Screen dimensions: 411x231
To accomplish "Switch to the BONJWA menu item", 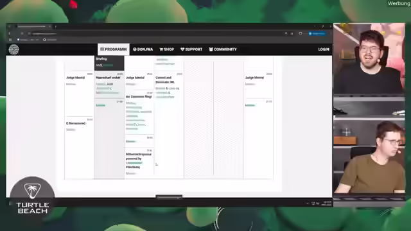I will click(143, 49).
